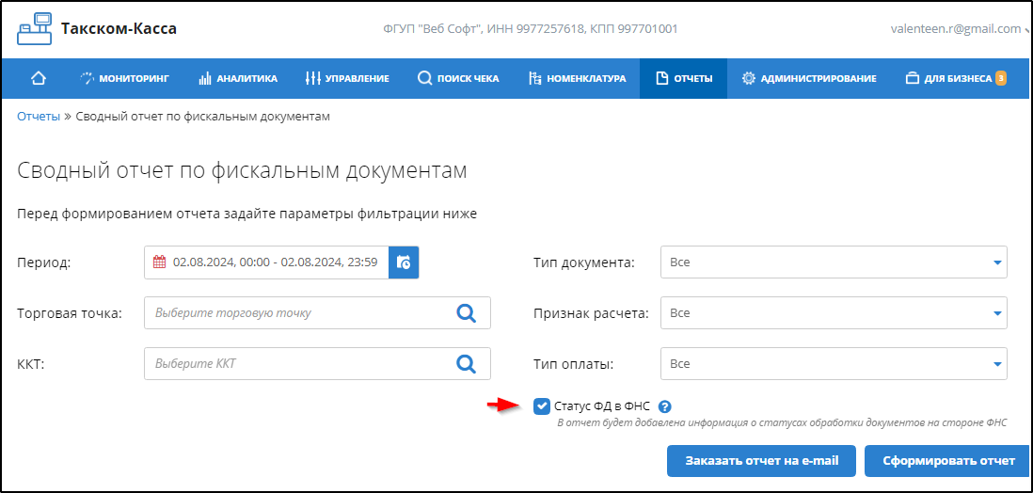This screenshot has width=1033, height=493.
Task: Go to the Мониторинг menu section
Action: 124,78
